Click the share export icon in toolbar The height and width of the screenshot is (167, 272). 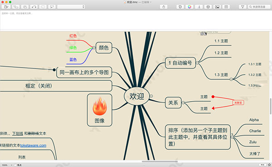tap(164, 7)
